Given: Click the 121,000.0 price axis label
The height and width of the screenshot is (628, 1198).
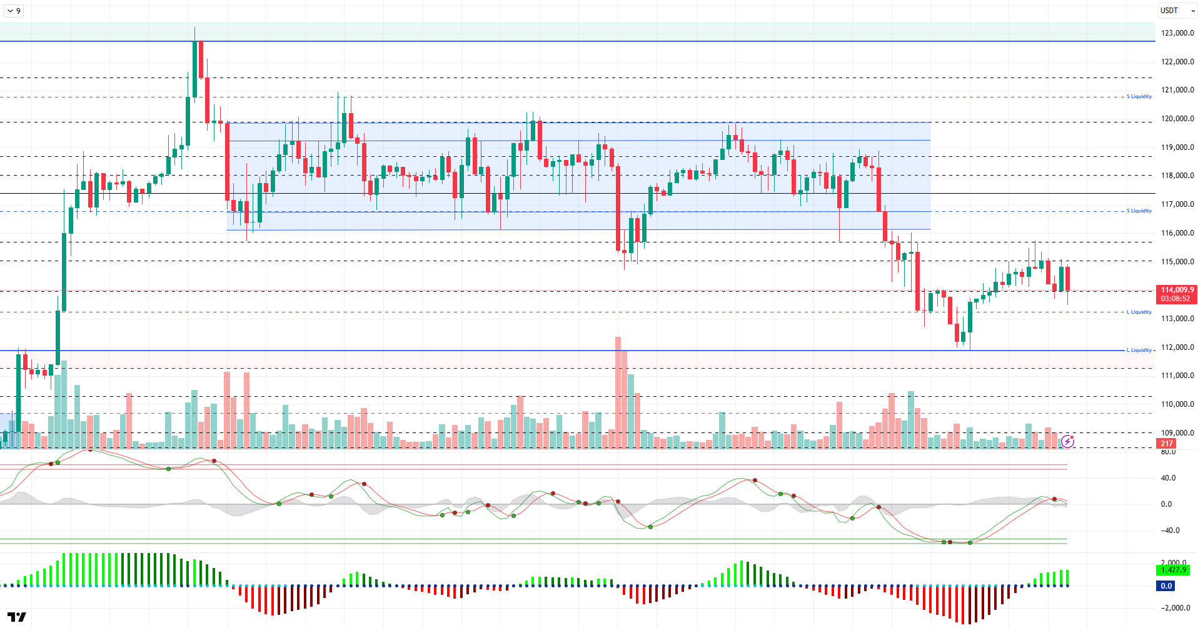Looking at the screenshot, I should click(x=1177, y=90).
